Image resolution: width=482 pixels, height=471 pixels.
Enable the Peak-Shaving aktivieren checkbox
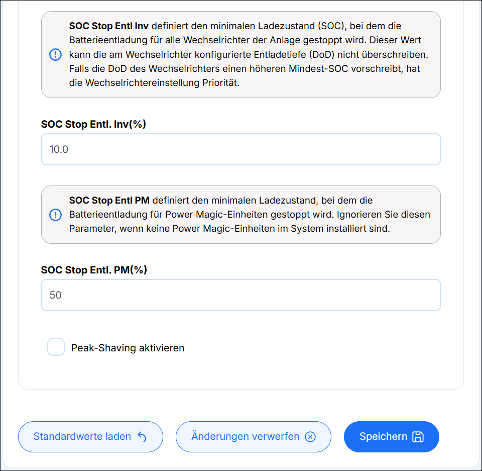56,347
